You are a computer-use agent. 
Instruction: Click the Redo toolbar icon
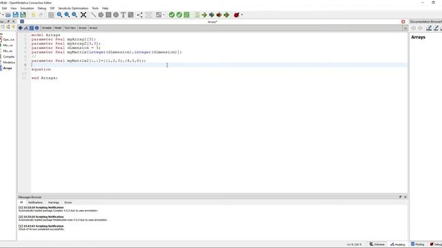41,15
